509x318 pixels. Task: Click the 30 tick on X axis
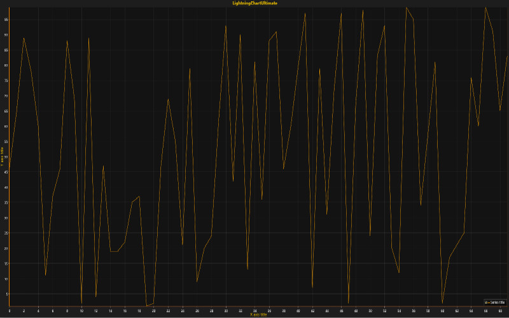pyautogui.click(x=225, y=310)
